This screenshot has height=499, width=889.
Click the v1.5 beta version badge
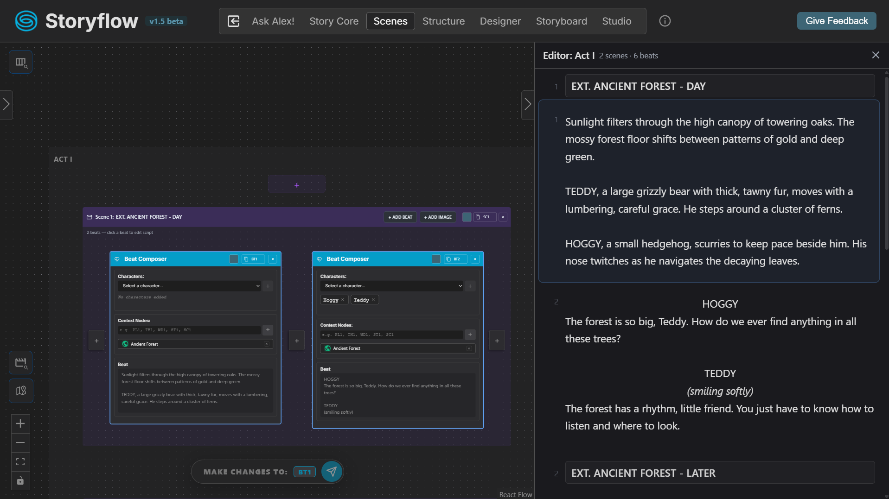[166, 21]
